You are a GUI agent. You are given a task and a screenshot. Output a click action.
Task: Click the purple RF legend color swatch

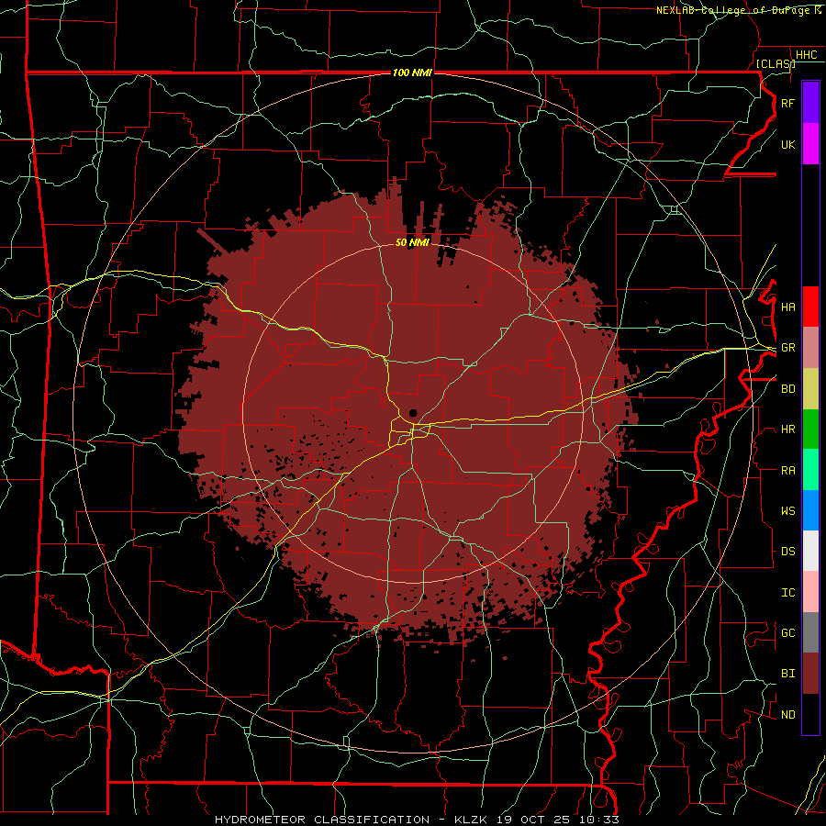810,103
